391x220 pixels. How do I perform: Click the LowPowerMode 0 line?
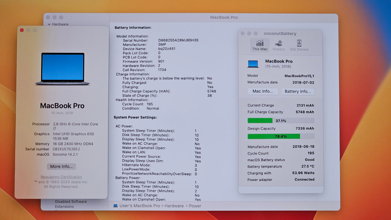point(159,170)
